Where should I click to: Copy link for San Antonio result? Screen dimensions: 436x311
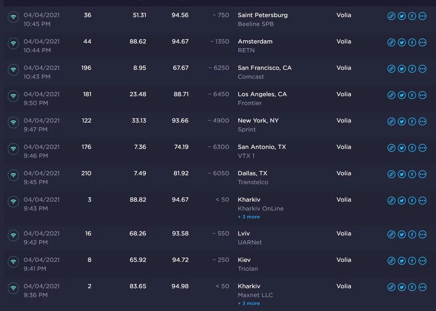[391, 148]
